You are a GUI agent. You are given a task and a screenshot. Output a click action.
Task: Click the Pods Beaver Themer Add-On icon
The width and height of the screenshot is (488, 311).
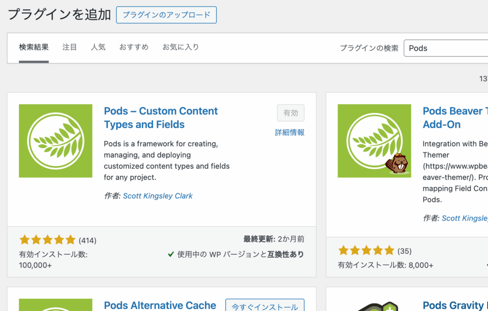374,141
